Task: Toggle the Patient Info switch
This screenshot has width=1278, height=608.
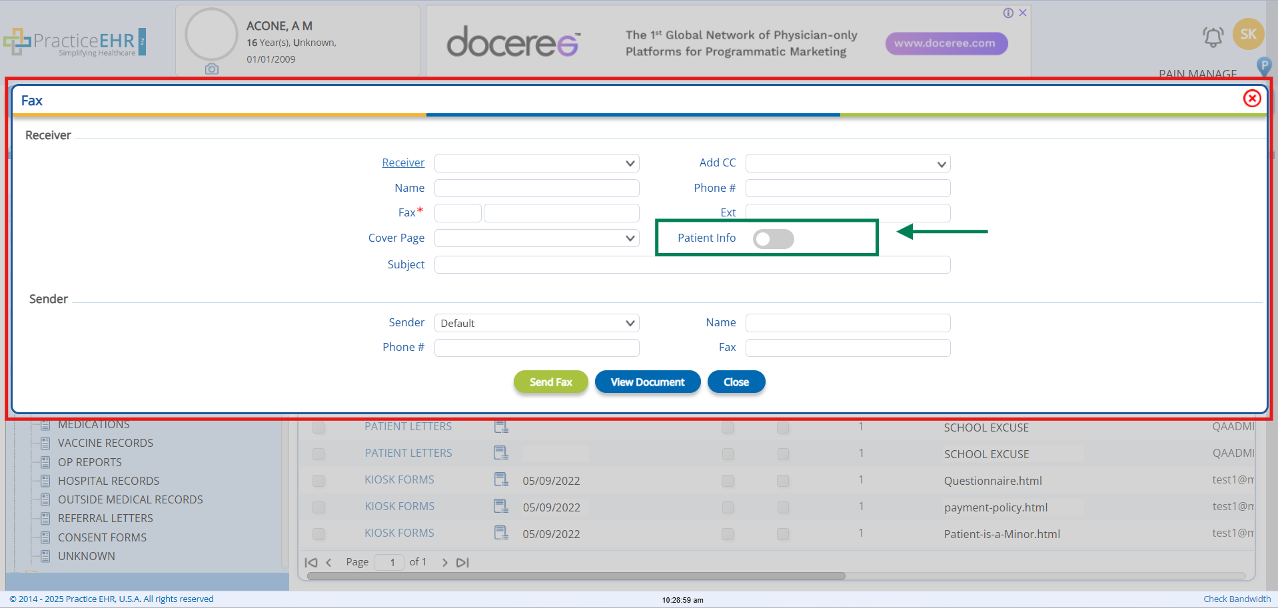Action: click(773, 239)
